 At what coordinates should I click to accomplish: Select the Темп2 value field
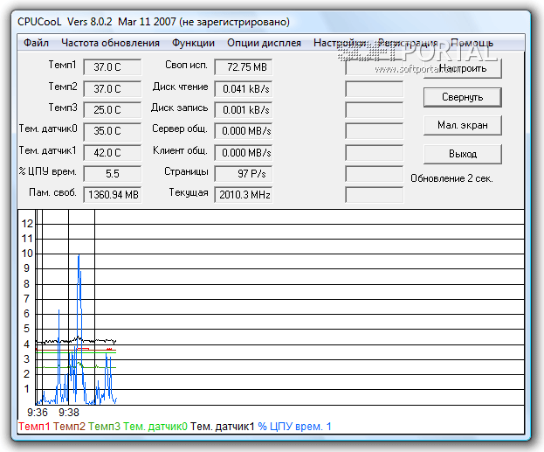pos(112,89)
